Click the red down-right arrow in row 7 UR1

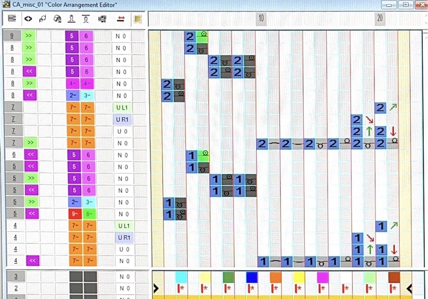pos(369,119)
